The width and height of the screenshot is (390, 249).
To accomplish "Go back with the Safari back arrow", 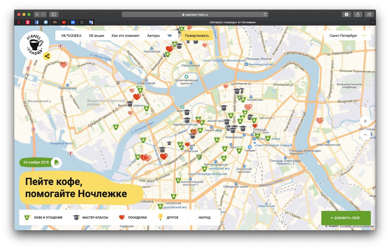I will click(37, 14).
